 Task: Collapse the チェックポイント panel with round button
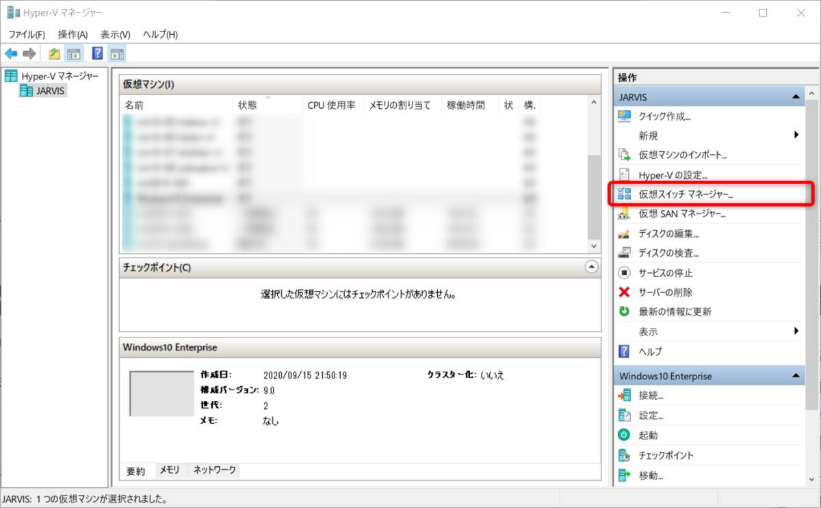click(x=592, y=267)
